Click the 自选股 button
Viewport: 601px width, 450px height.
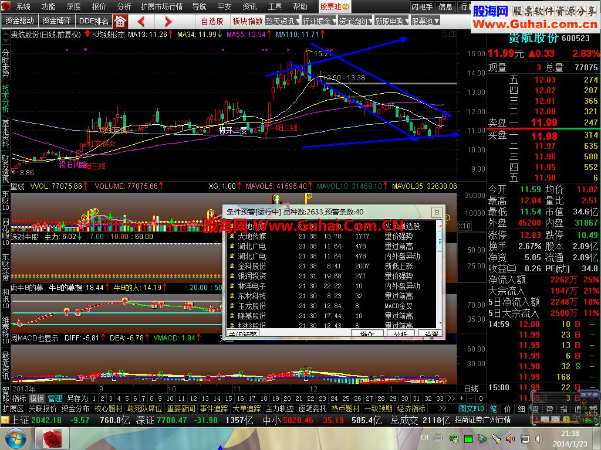coord(212,22)
